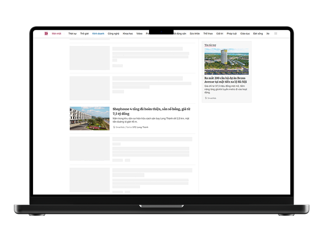Click Pháp luật in the top menu

coord(232,33)
